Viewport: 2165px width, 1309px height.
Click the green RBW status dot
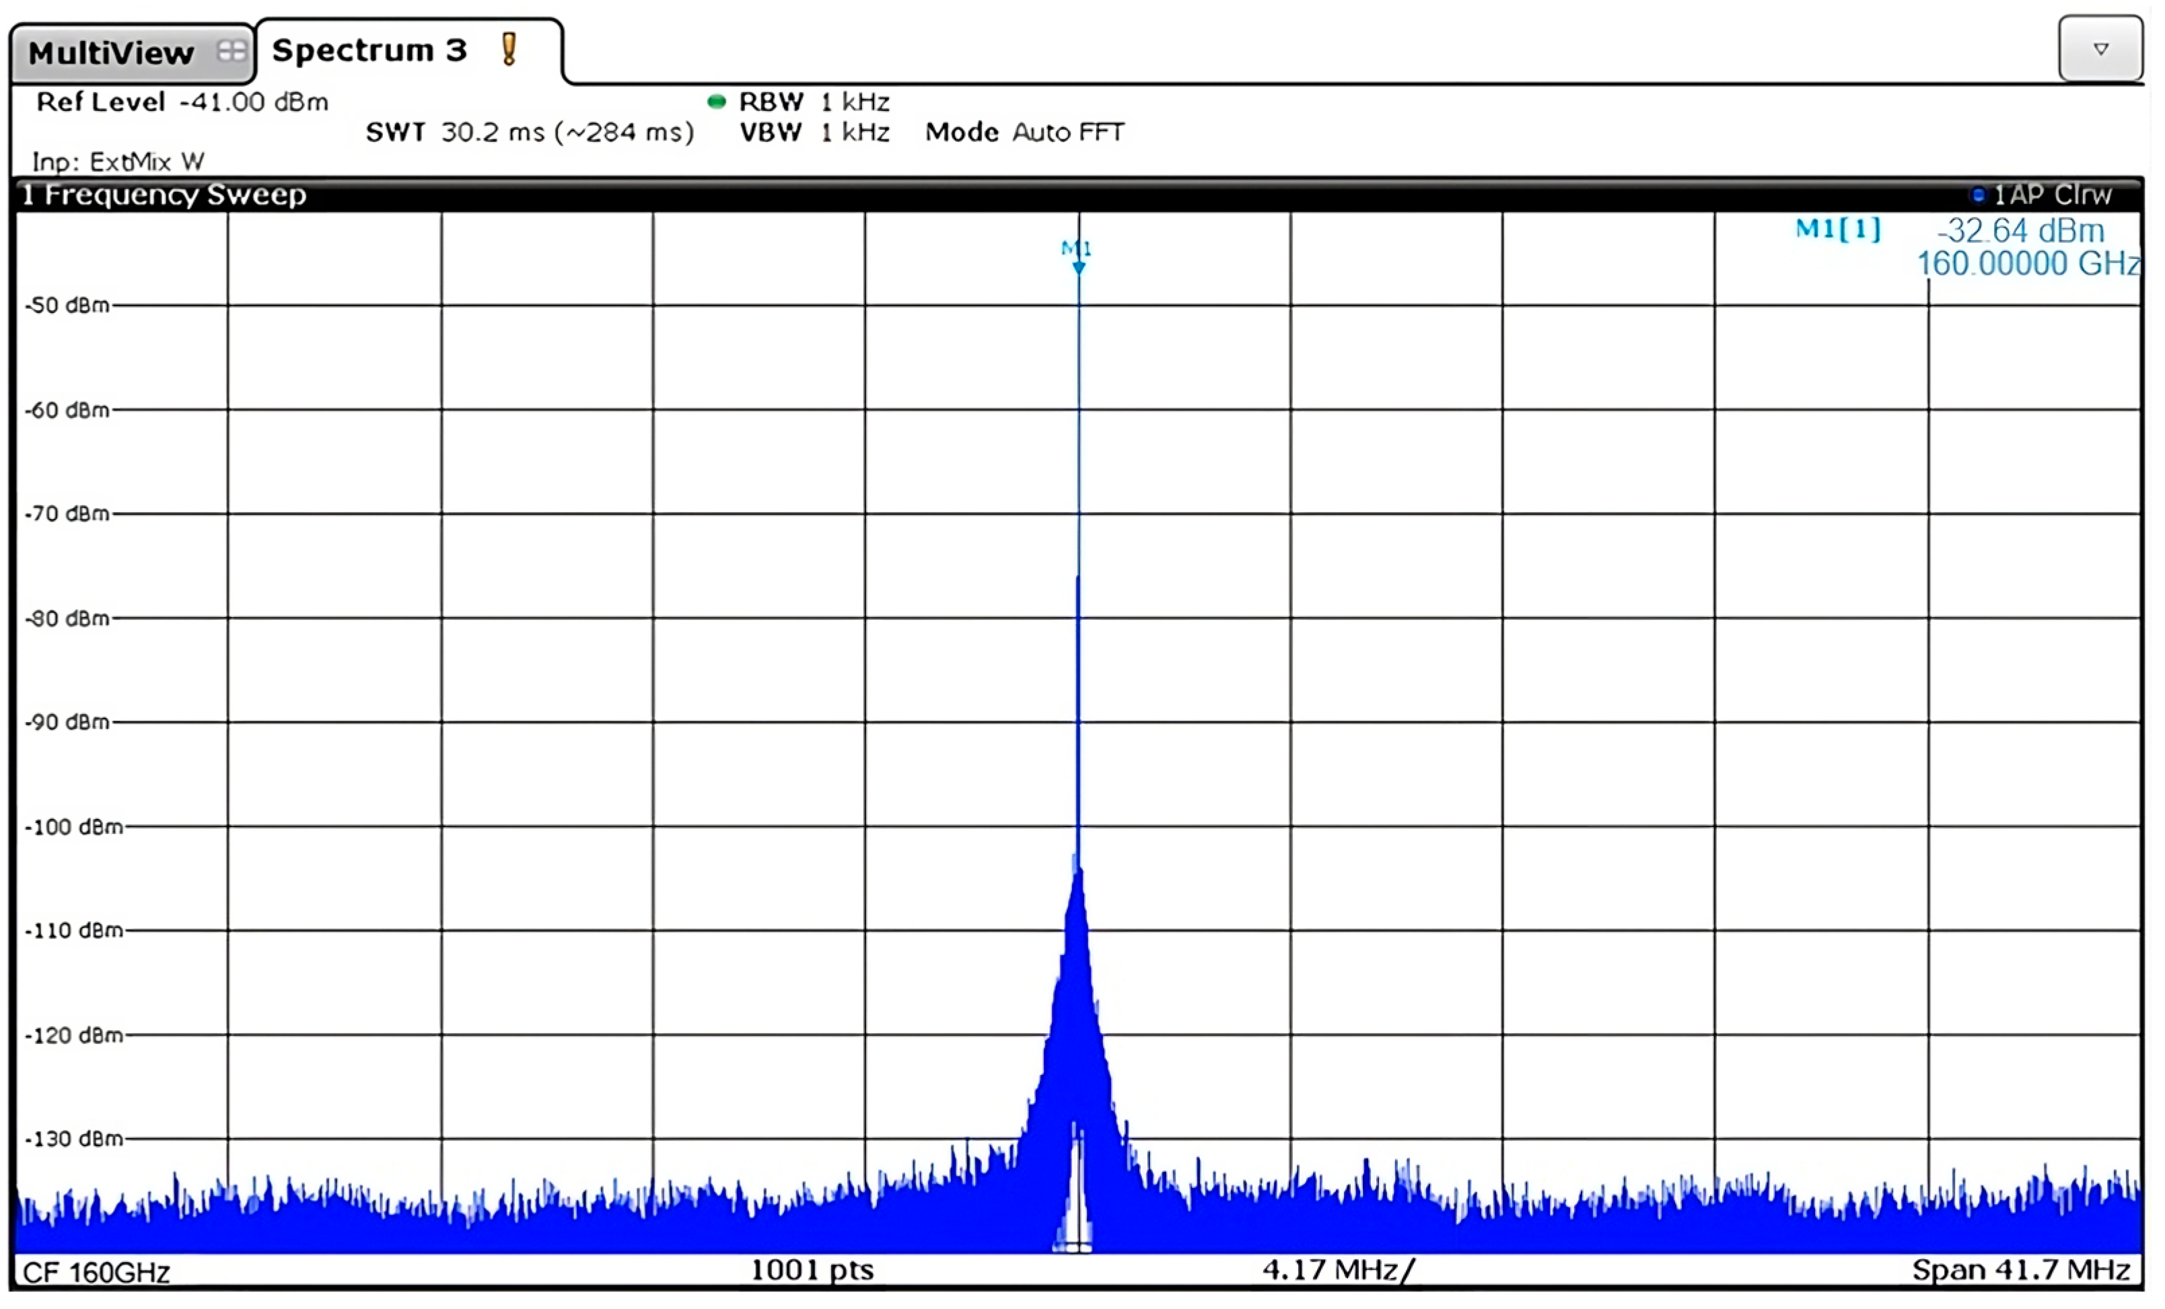(x=717, y=102)
